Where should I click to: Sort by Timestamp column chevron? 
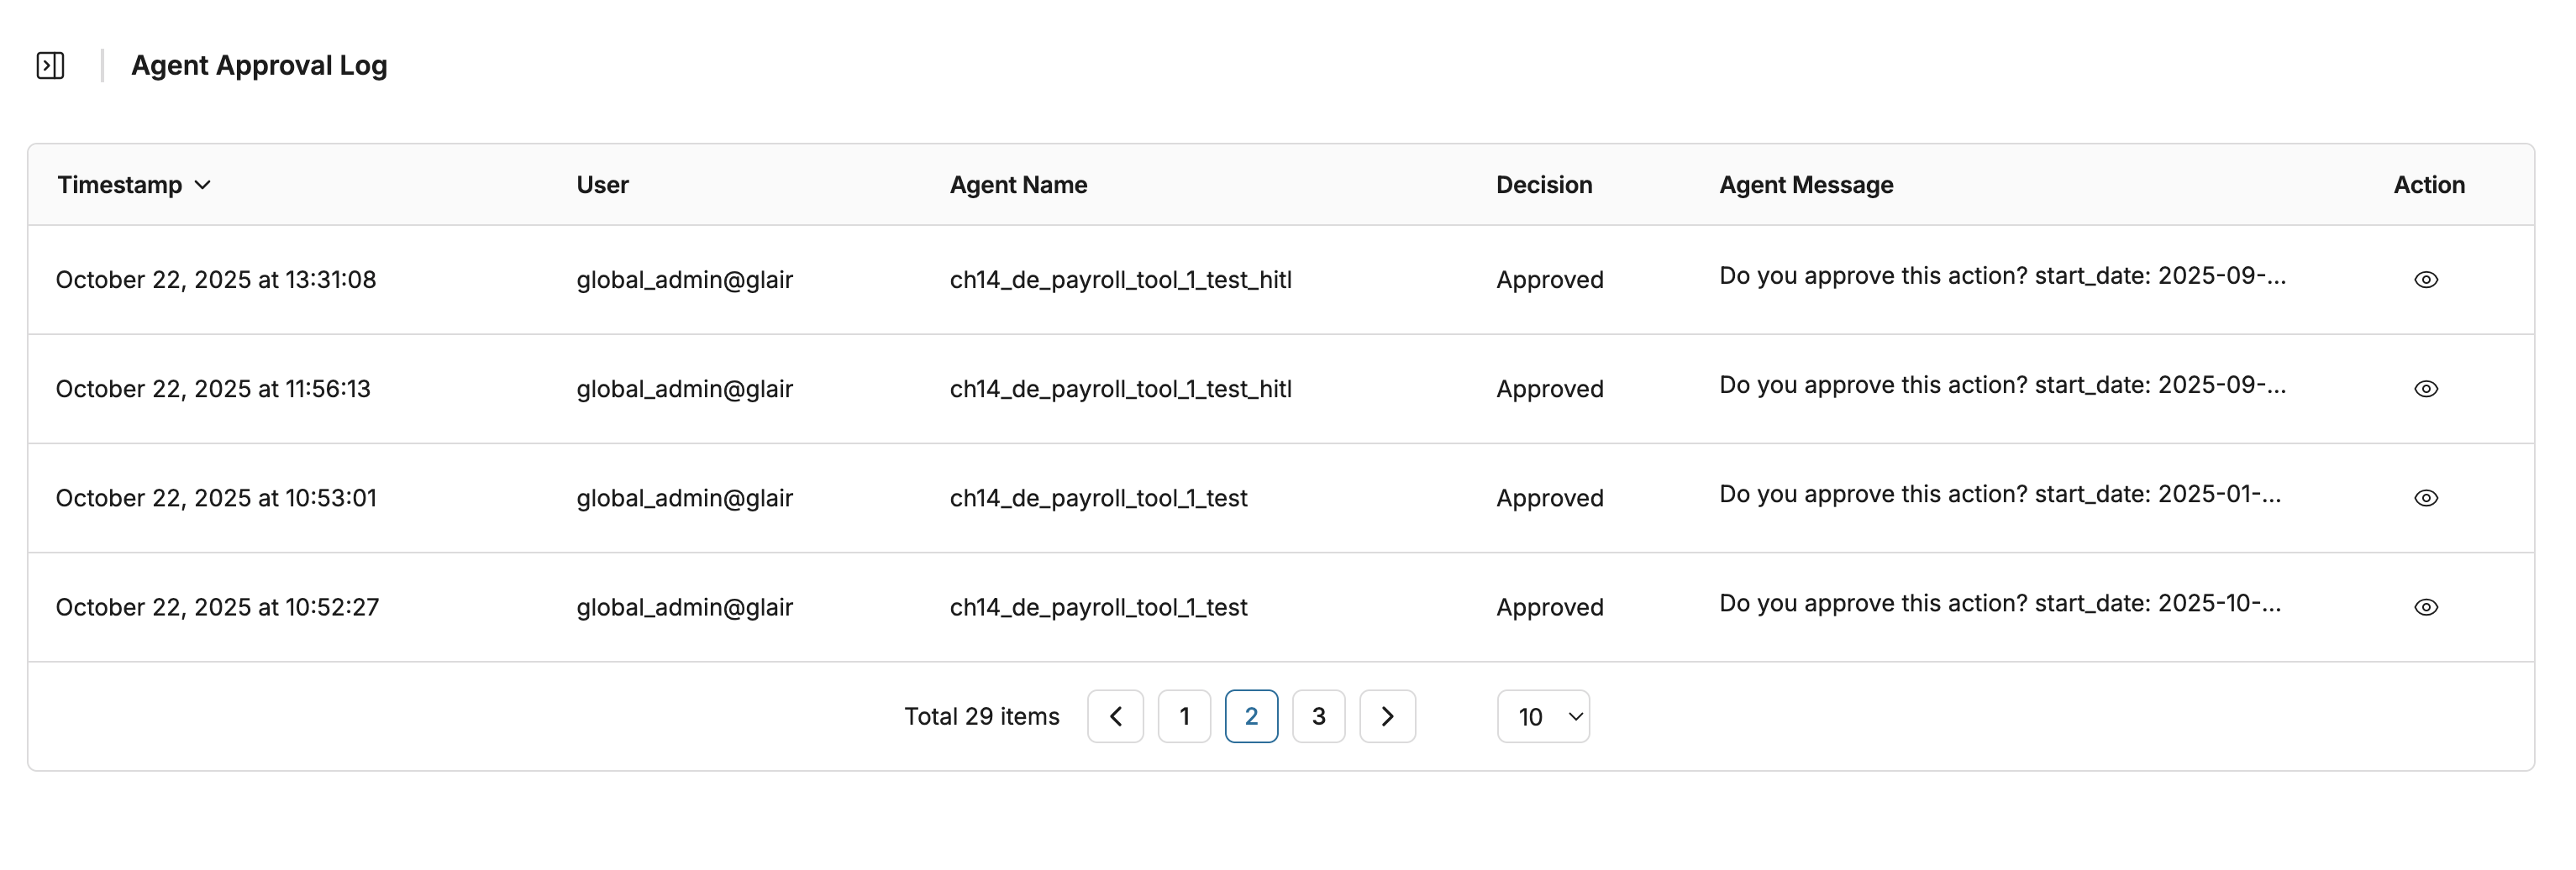tap(203, 185)
